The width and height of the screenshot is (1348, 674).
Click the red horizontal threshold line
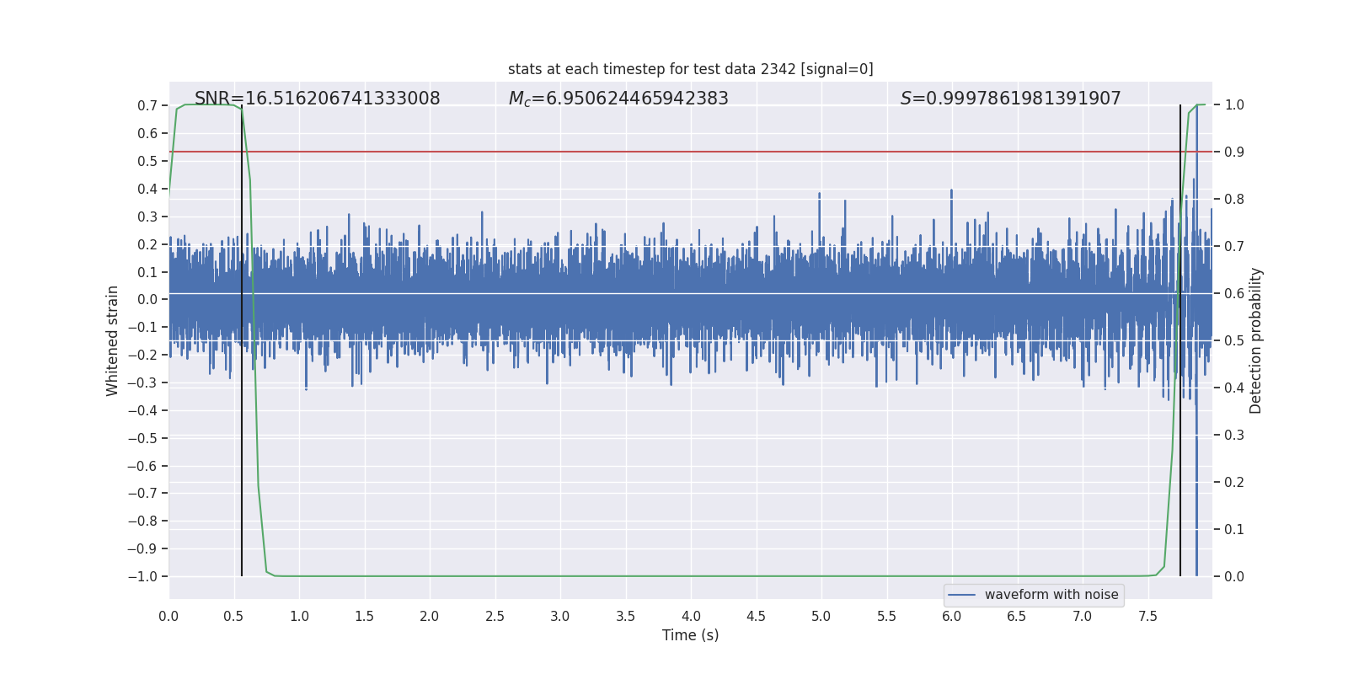coord(691,152)
